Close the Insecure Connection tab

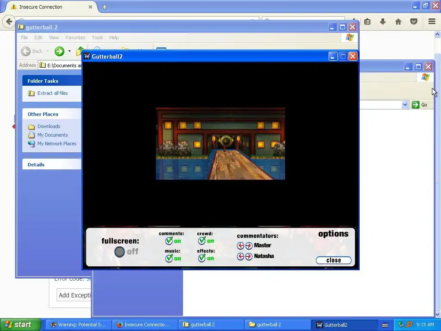[90, 7]
